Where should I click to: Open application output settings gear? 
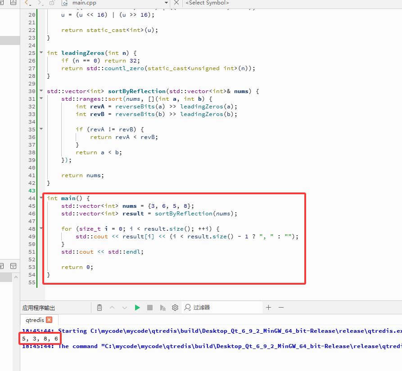pyautogui.click(x=175, y=308)
